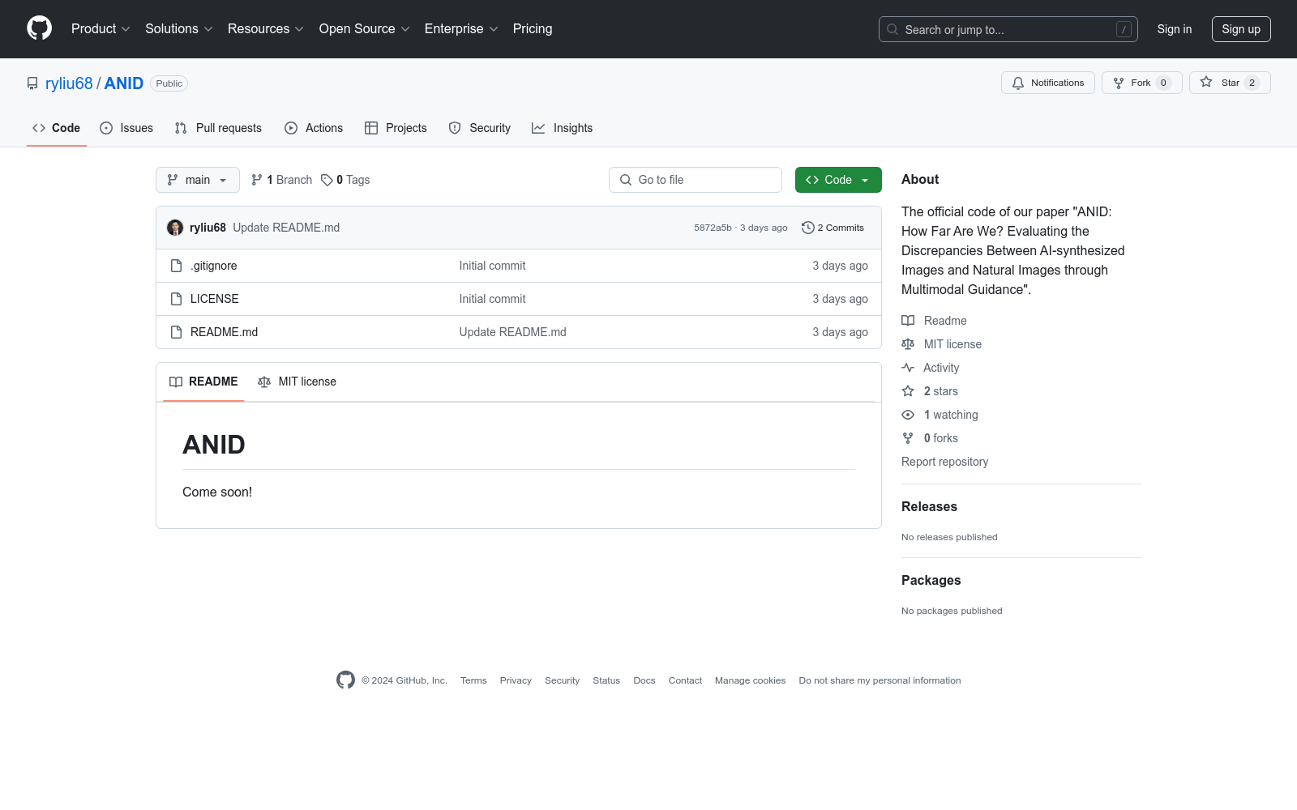Click the bell icon in Notifications

pyautogui.click(x=1018, y=83)
